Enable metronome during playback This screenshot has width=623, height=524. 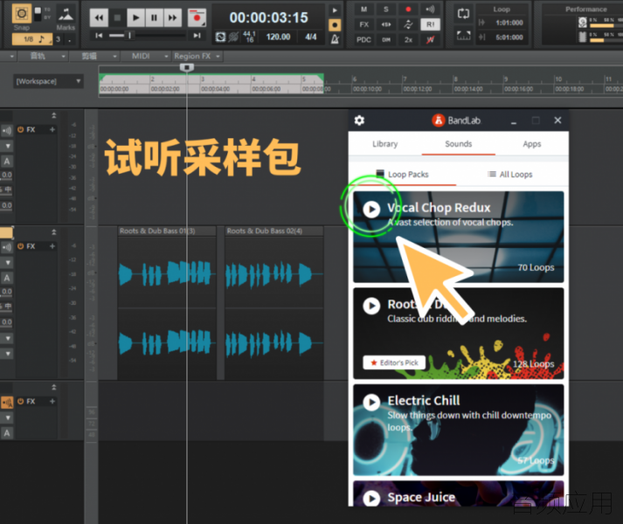(x=335, y=10)
